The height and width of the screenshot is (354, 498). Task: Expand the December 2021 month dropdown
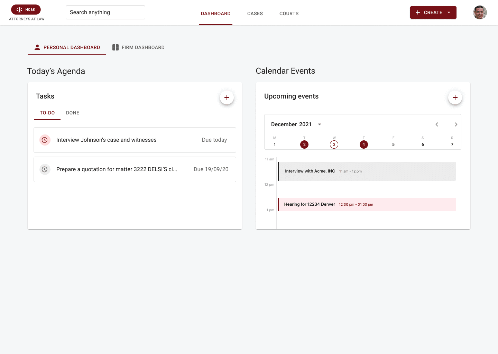[x=320, y=124]
